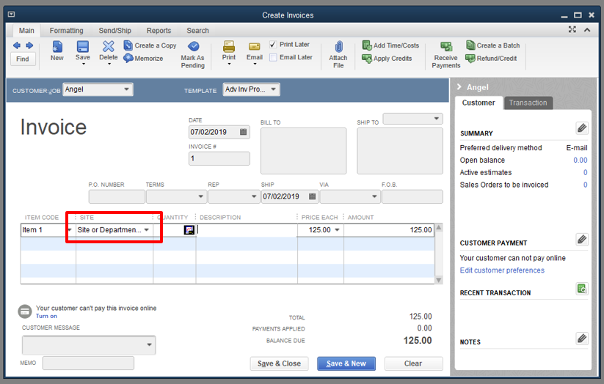Image resolution: width=604 pixels, height=384 pixels.
Task: Click the line items scroll up arrow
Action: click(x=438, y=227)
